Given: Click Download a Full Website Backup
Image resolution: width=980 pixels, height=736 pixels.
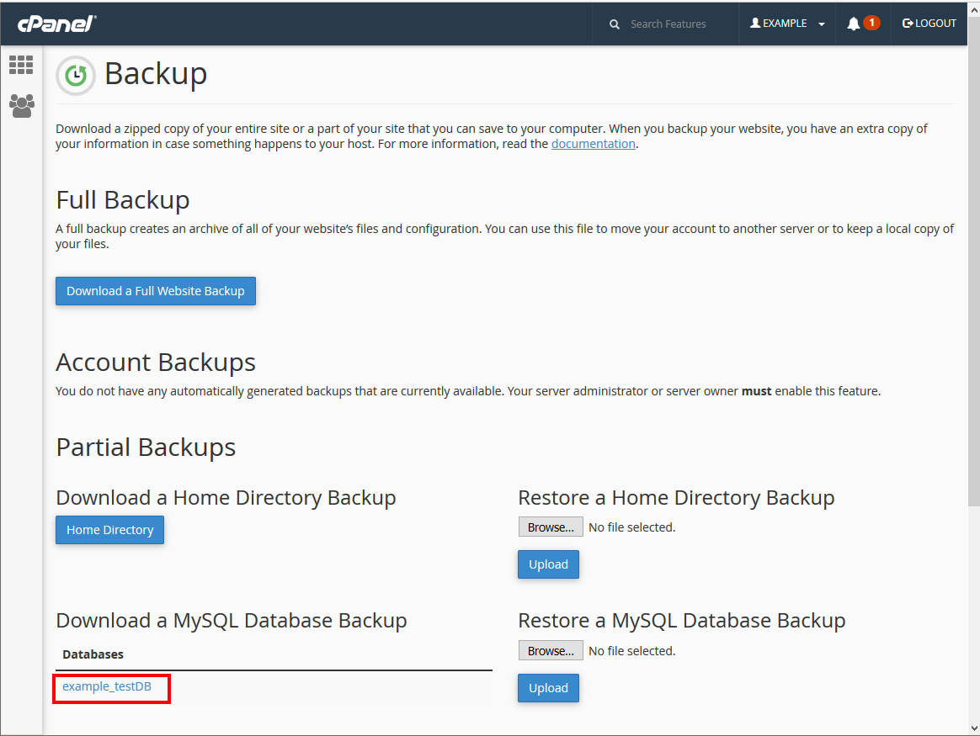Looking at the screenshot, I should [156, 291].
